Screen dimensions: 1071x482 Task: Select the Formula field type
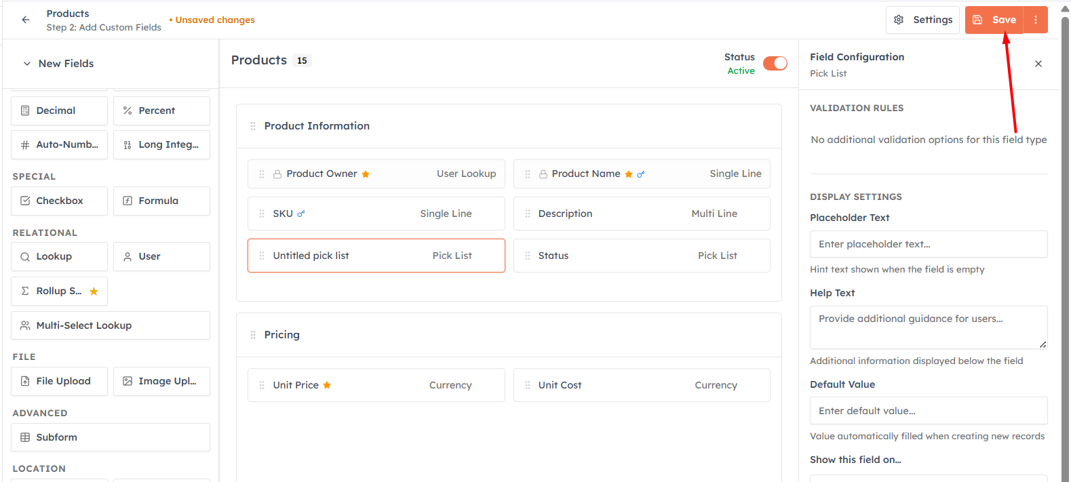pyautogui.click(x=161, y=201)
